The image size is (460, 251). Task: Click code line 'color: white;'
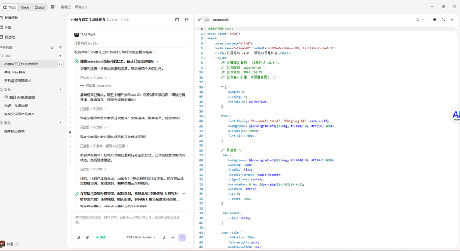(239, 218)
